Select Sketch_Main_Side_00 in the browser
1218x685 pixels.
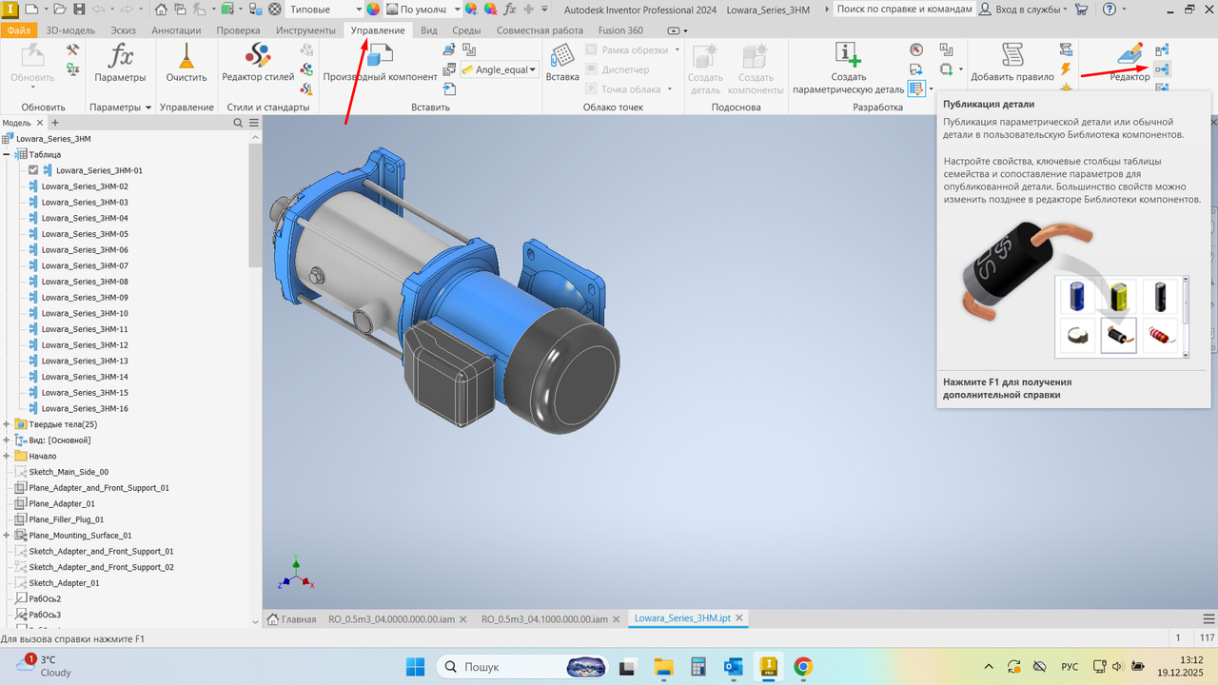pyautogui.click(x=69, y=472)
